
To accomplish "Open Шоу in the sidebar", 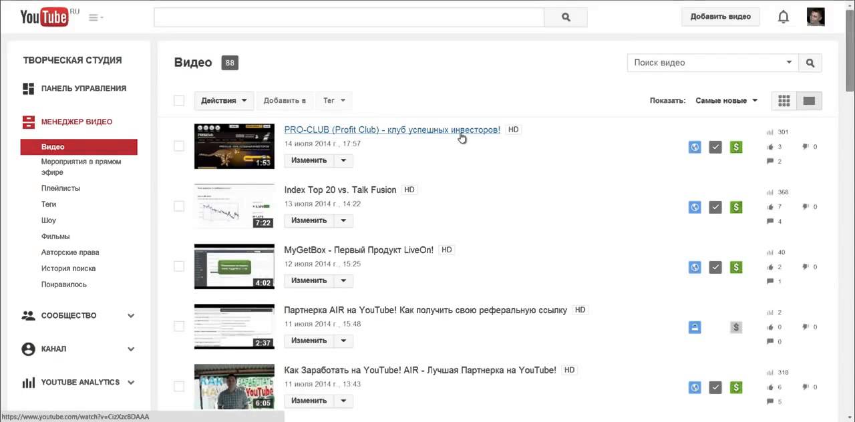I will tap(49, 220).
